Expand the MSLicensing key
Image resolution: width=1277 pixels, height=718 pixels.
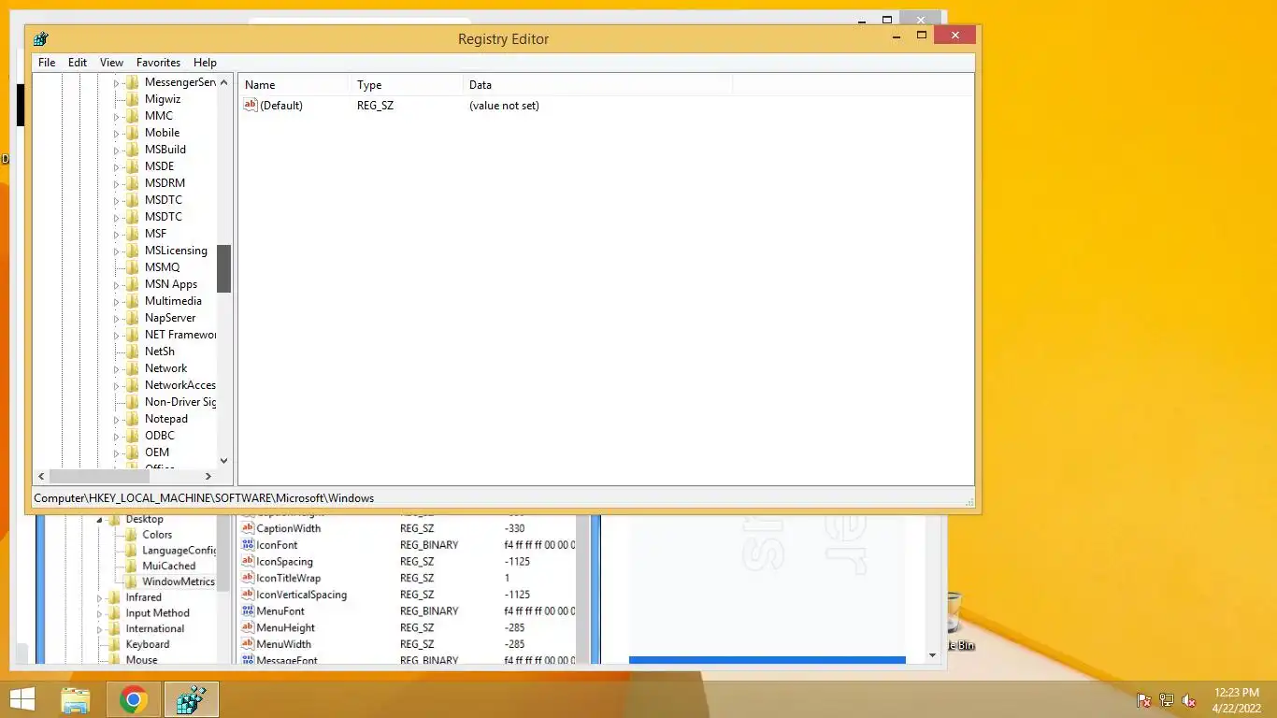[x=118, y=251]
